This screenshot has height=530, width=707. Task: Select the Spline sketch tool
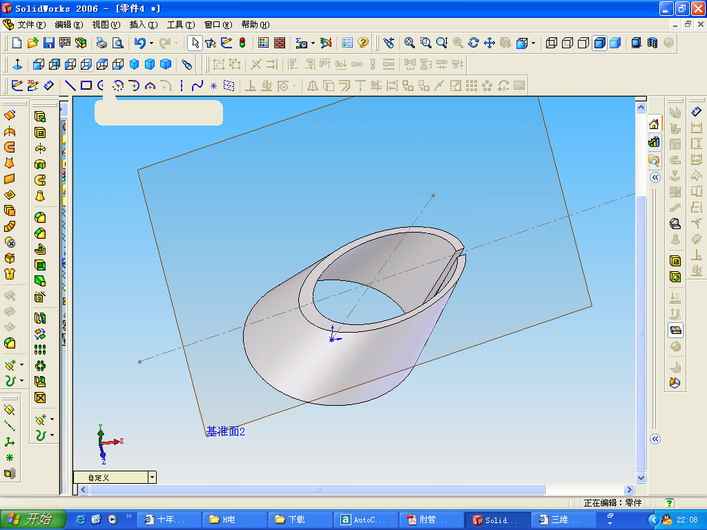197,86
